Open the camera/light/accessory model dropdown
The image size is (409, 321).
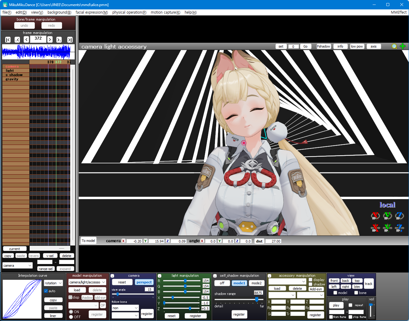[x=87, y=282]
